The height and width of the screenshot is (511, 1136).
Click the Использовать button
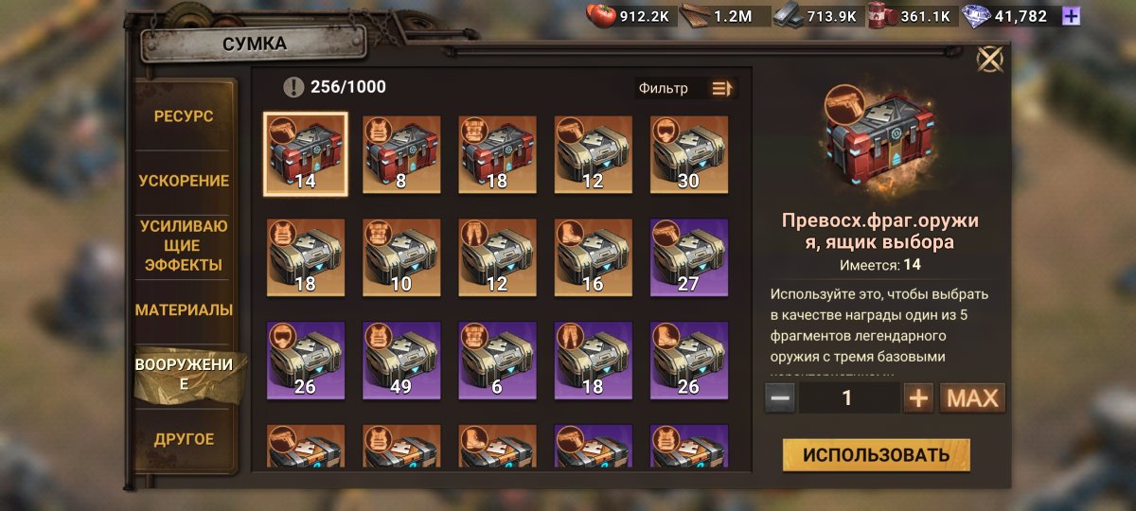[877, 455]
